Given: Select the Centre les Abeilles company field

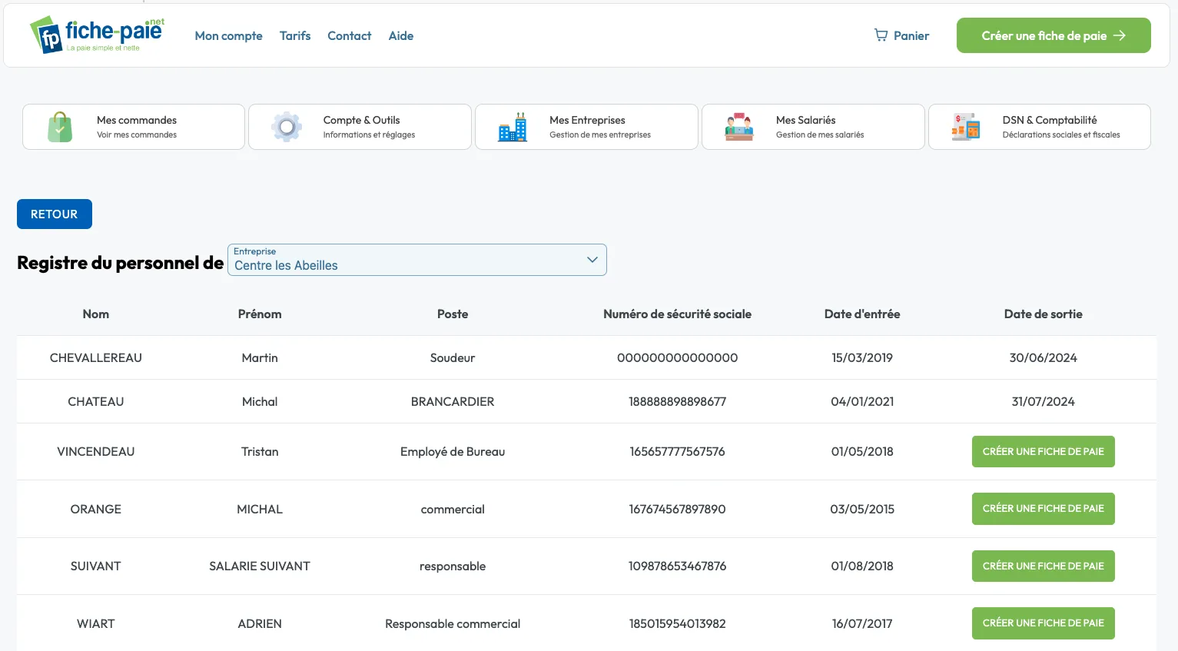Looking at the screenshot, I should [x=416, y=260].
